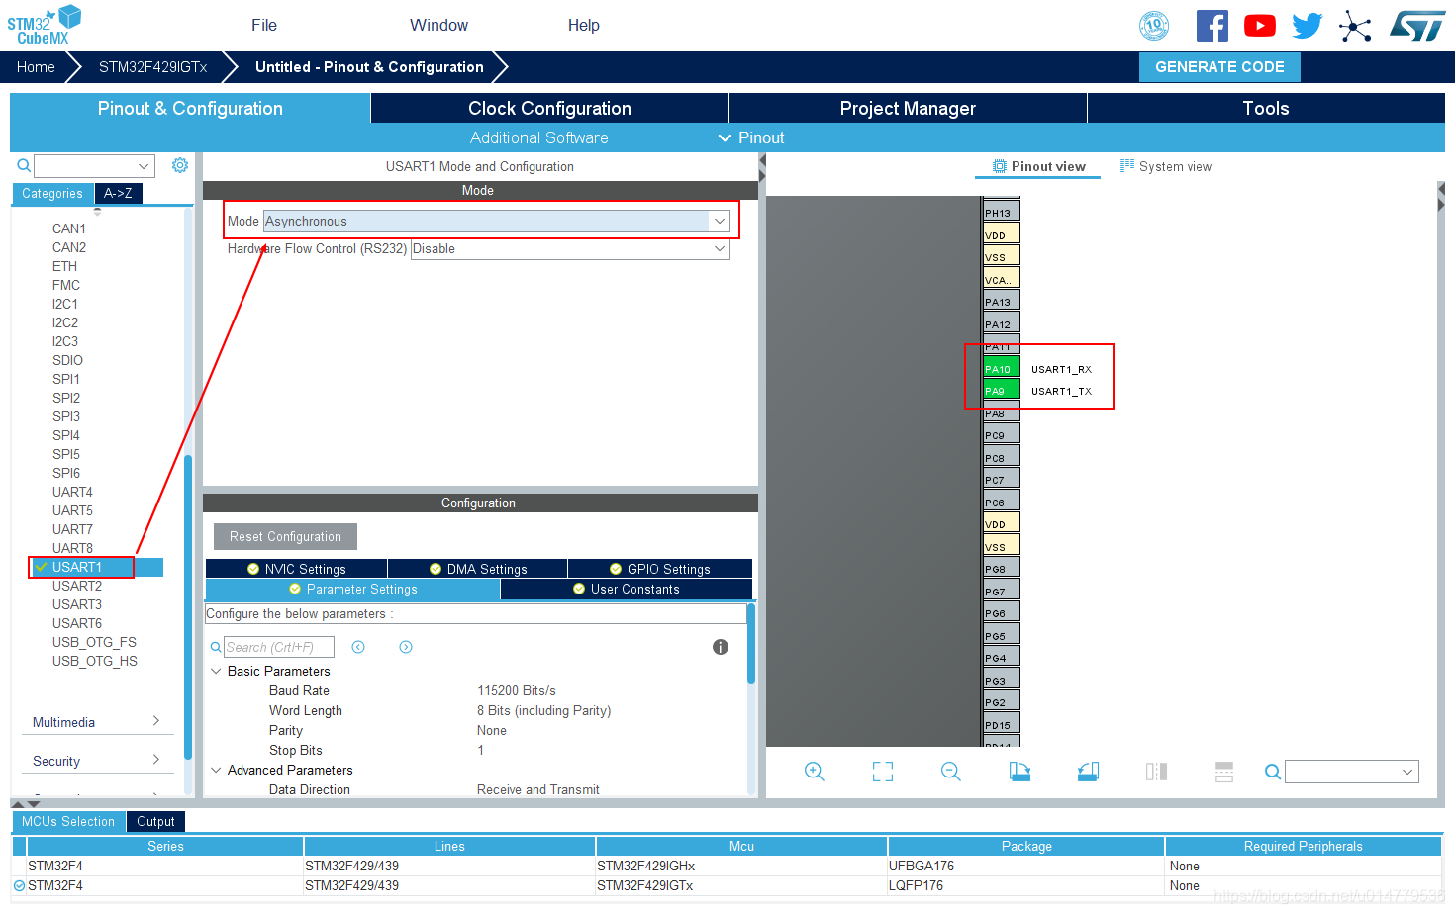Image resolution: width=1455 pixels, height=914 pixels.
Task: Open the Help menu
Action: coord(584,25)
